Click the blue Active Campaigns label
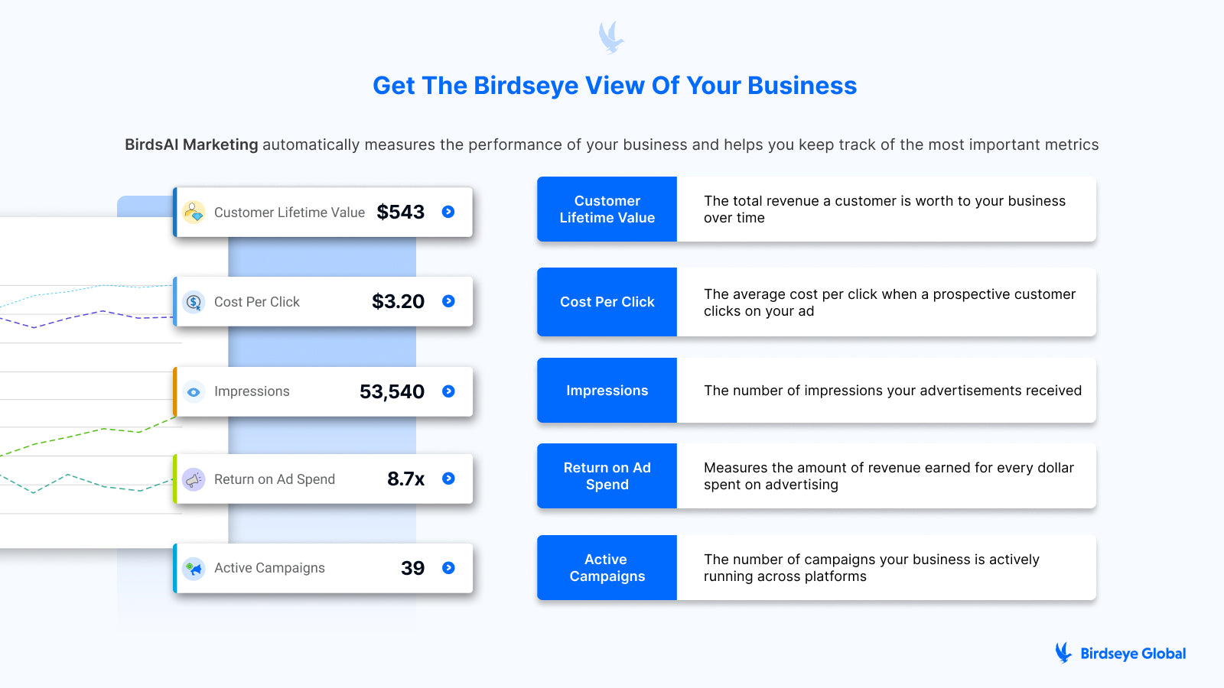The height and width of the screenshot is (688, 1224). [x=607, y=568]
